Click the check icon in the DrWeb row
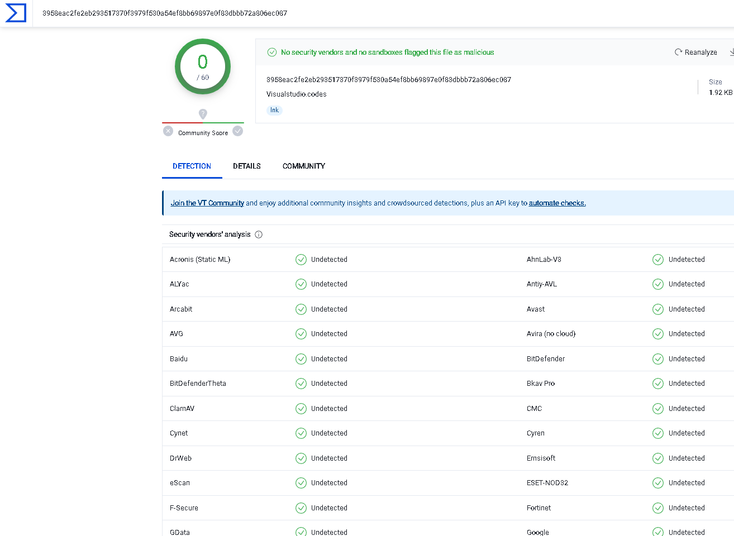Viewport: 734px width, 536px height. pyautogui.click(x=301, y=458)
